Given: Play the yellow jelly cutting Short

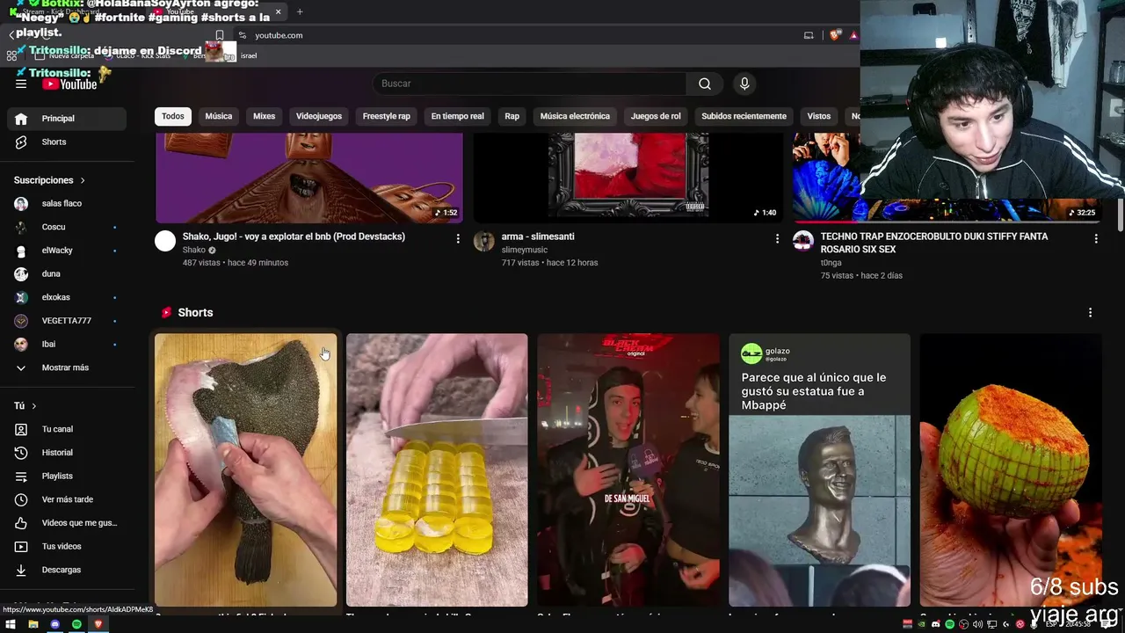Looking at the screenshot, I should (x=437, y=469).
